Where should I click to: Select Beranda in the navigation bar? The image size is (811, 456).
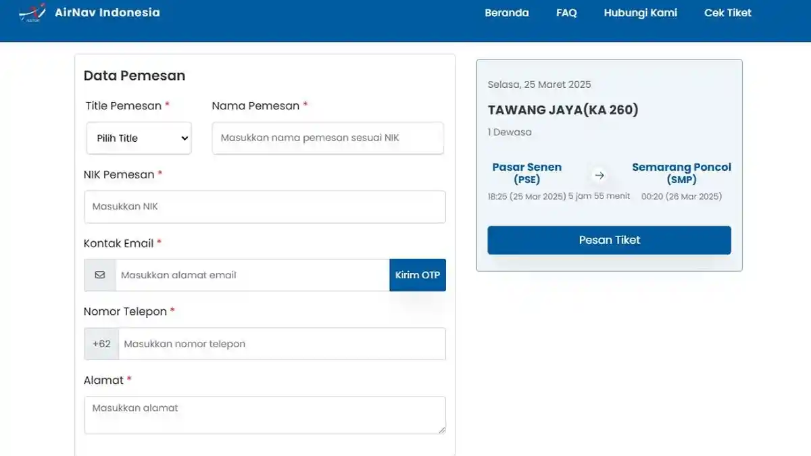click(x=507, y=12)
